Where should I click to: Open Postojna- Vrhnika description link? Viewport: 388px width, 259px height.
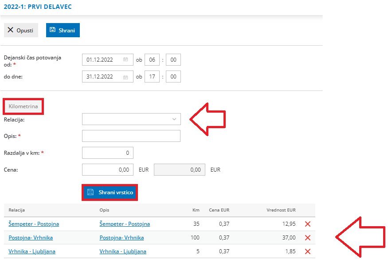pyautogui.click(x=122, y=238)
